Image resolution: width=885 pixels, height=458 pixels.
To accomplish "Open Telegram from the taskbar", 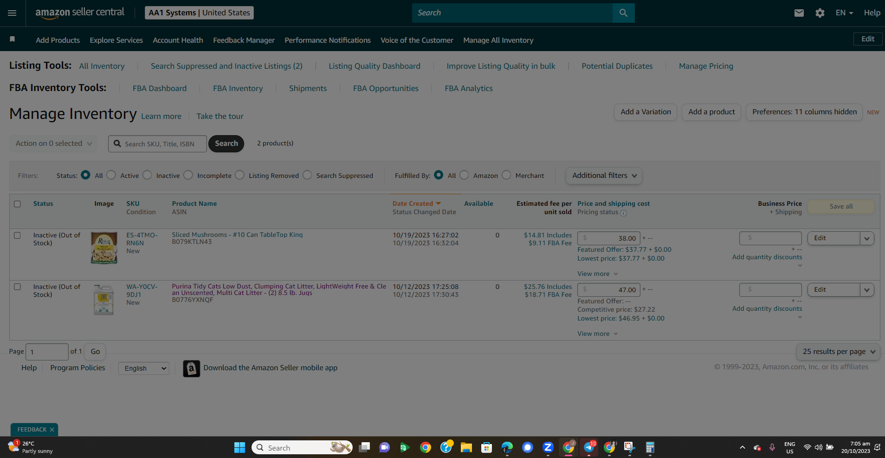I will pyautogui.click(x=589, y=447).
